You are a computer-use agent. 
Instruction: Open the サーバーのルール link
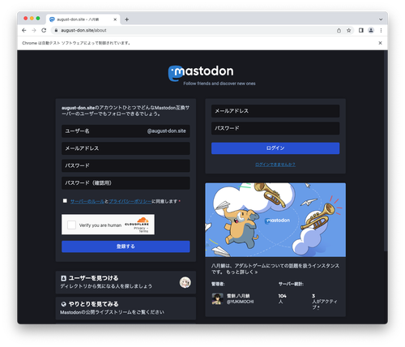click(x=87, y=201)
